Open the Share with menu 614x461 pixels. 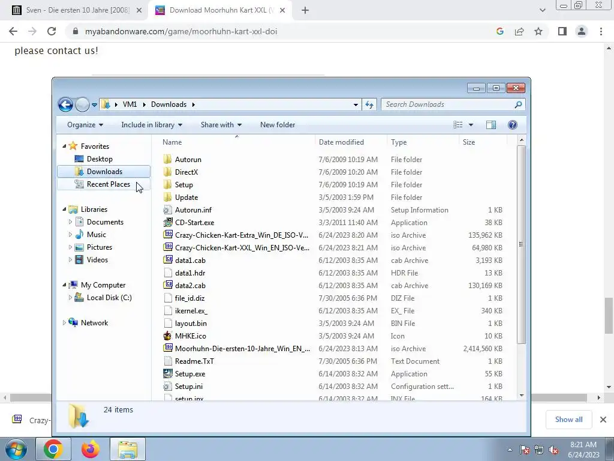point(221,125)
